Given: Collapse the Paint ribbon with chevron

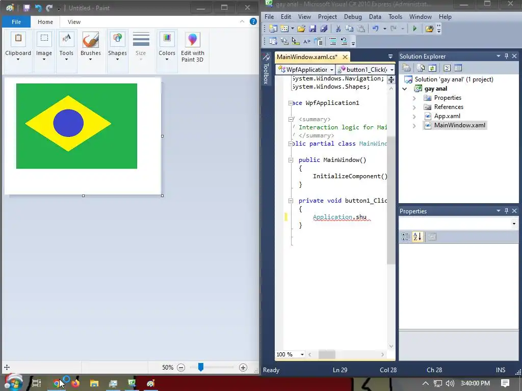Looking at the screenshot, I should [242, 21].
